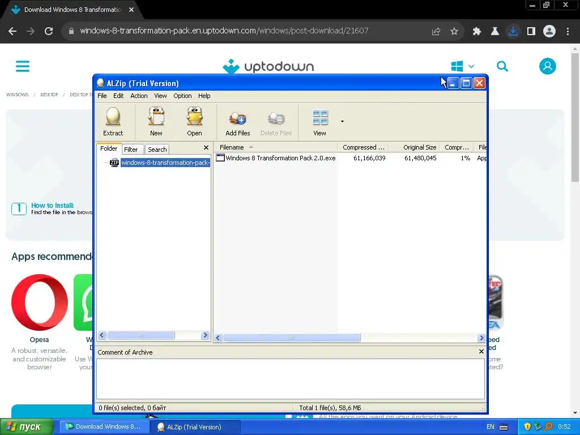Click the WINDOWS breadcrumb link
The height and width of the screenshot is (435, 580).
(18, 95)
